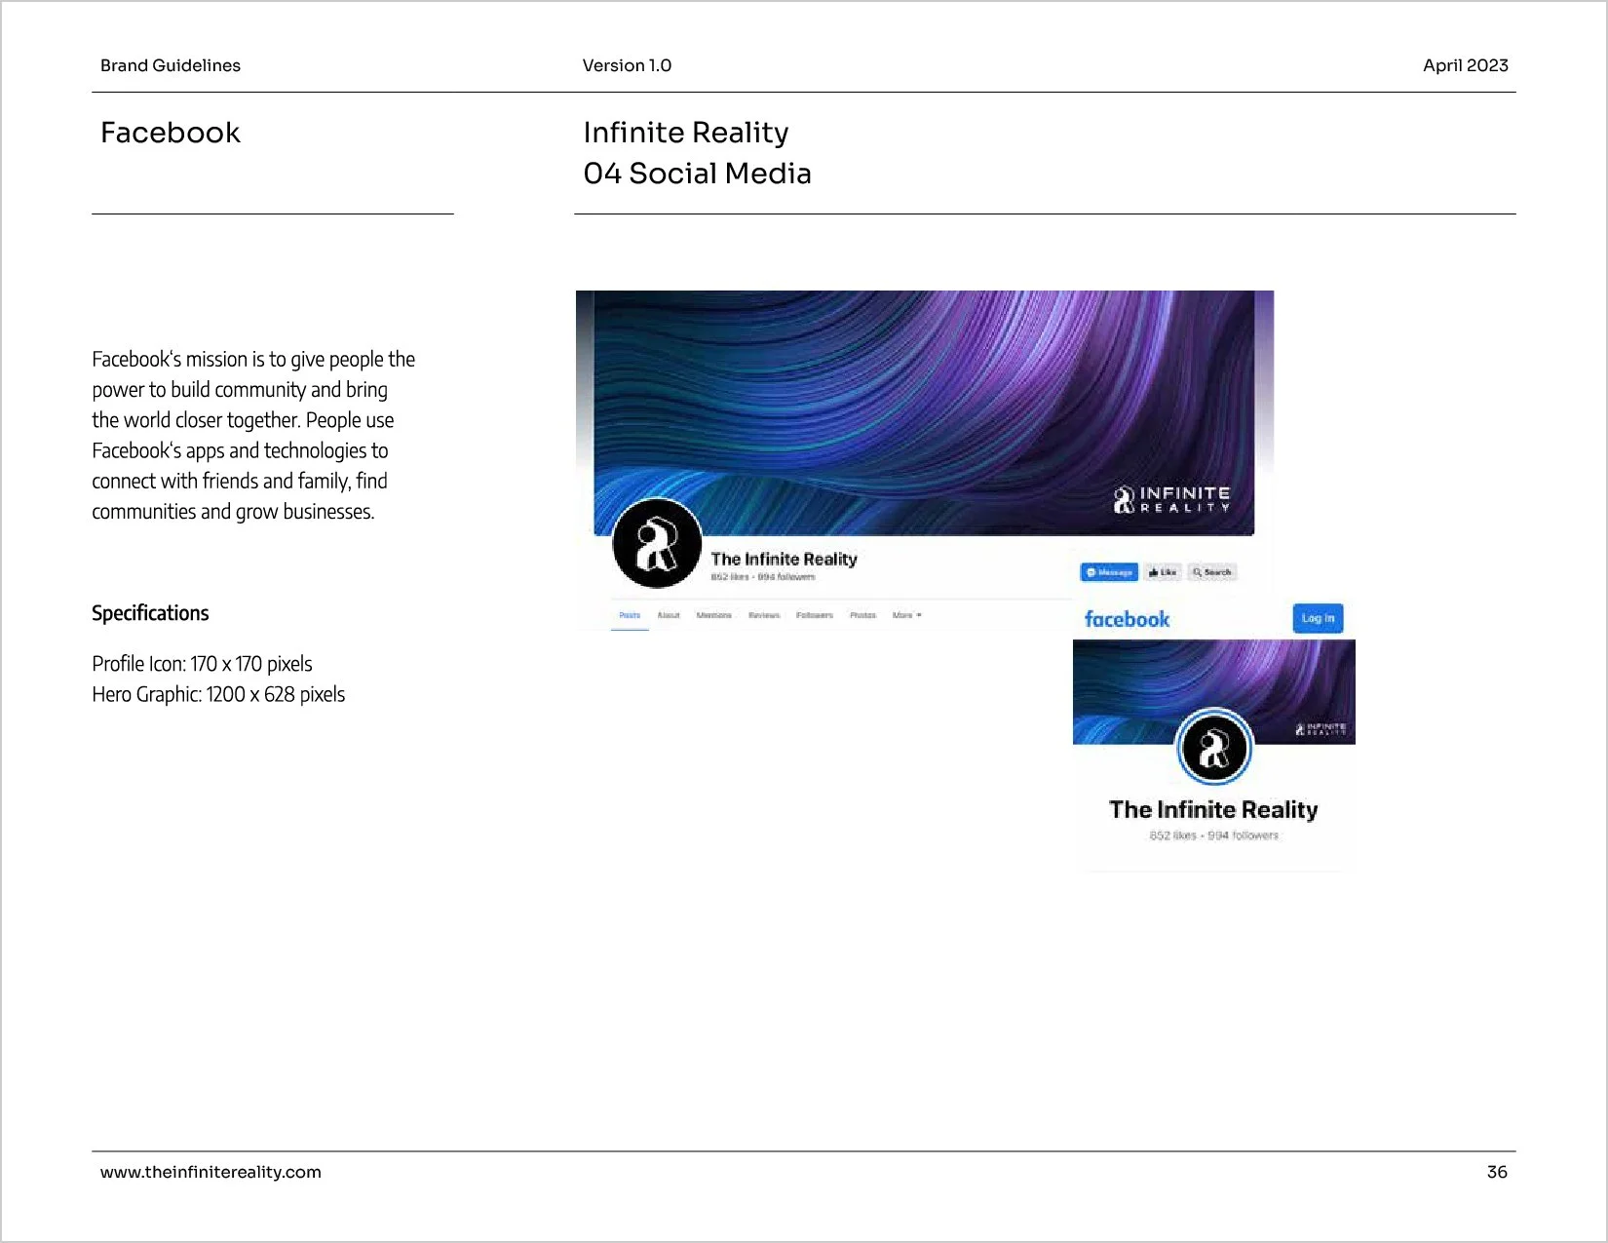Click www.theinfinitereality.com footer link
Screen dimensions: 1608x1243
[x=211, y=1172]
